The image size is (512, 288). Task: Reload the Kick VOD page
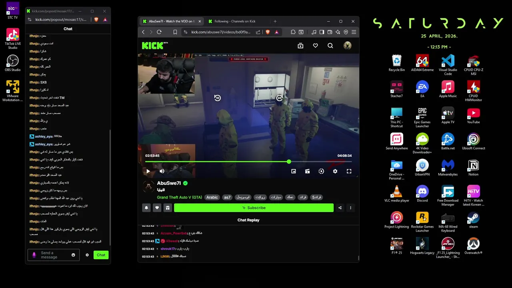(159, 32)
